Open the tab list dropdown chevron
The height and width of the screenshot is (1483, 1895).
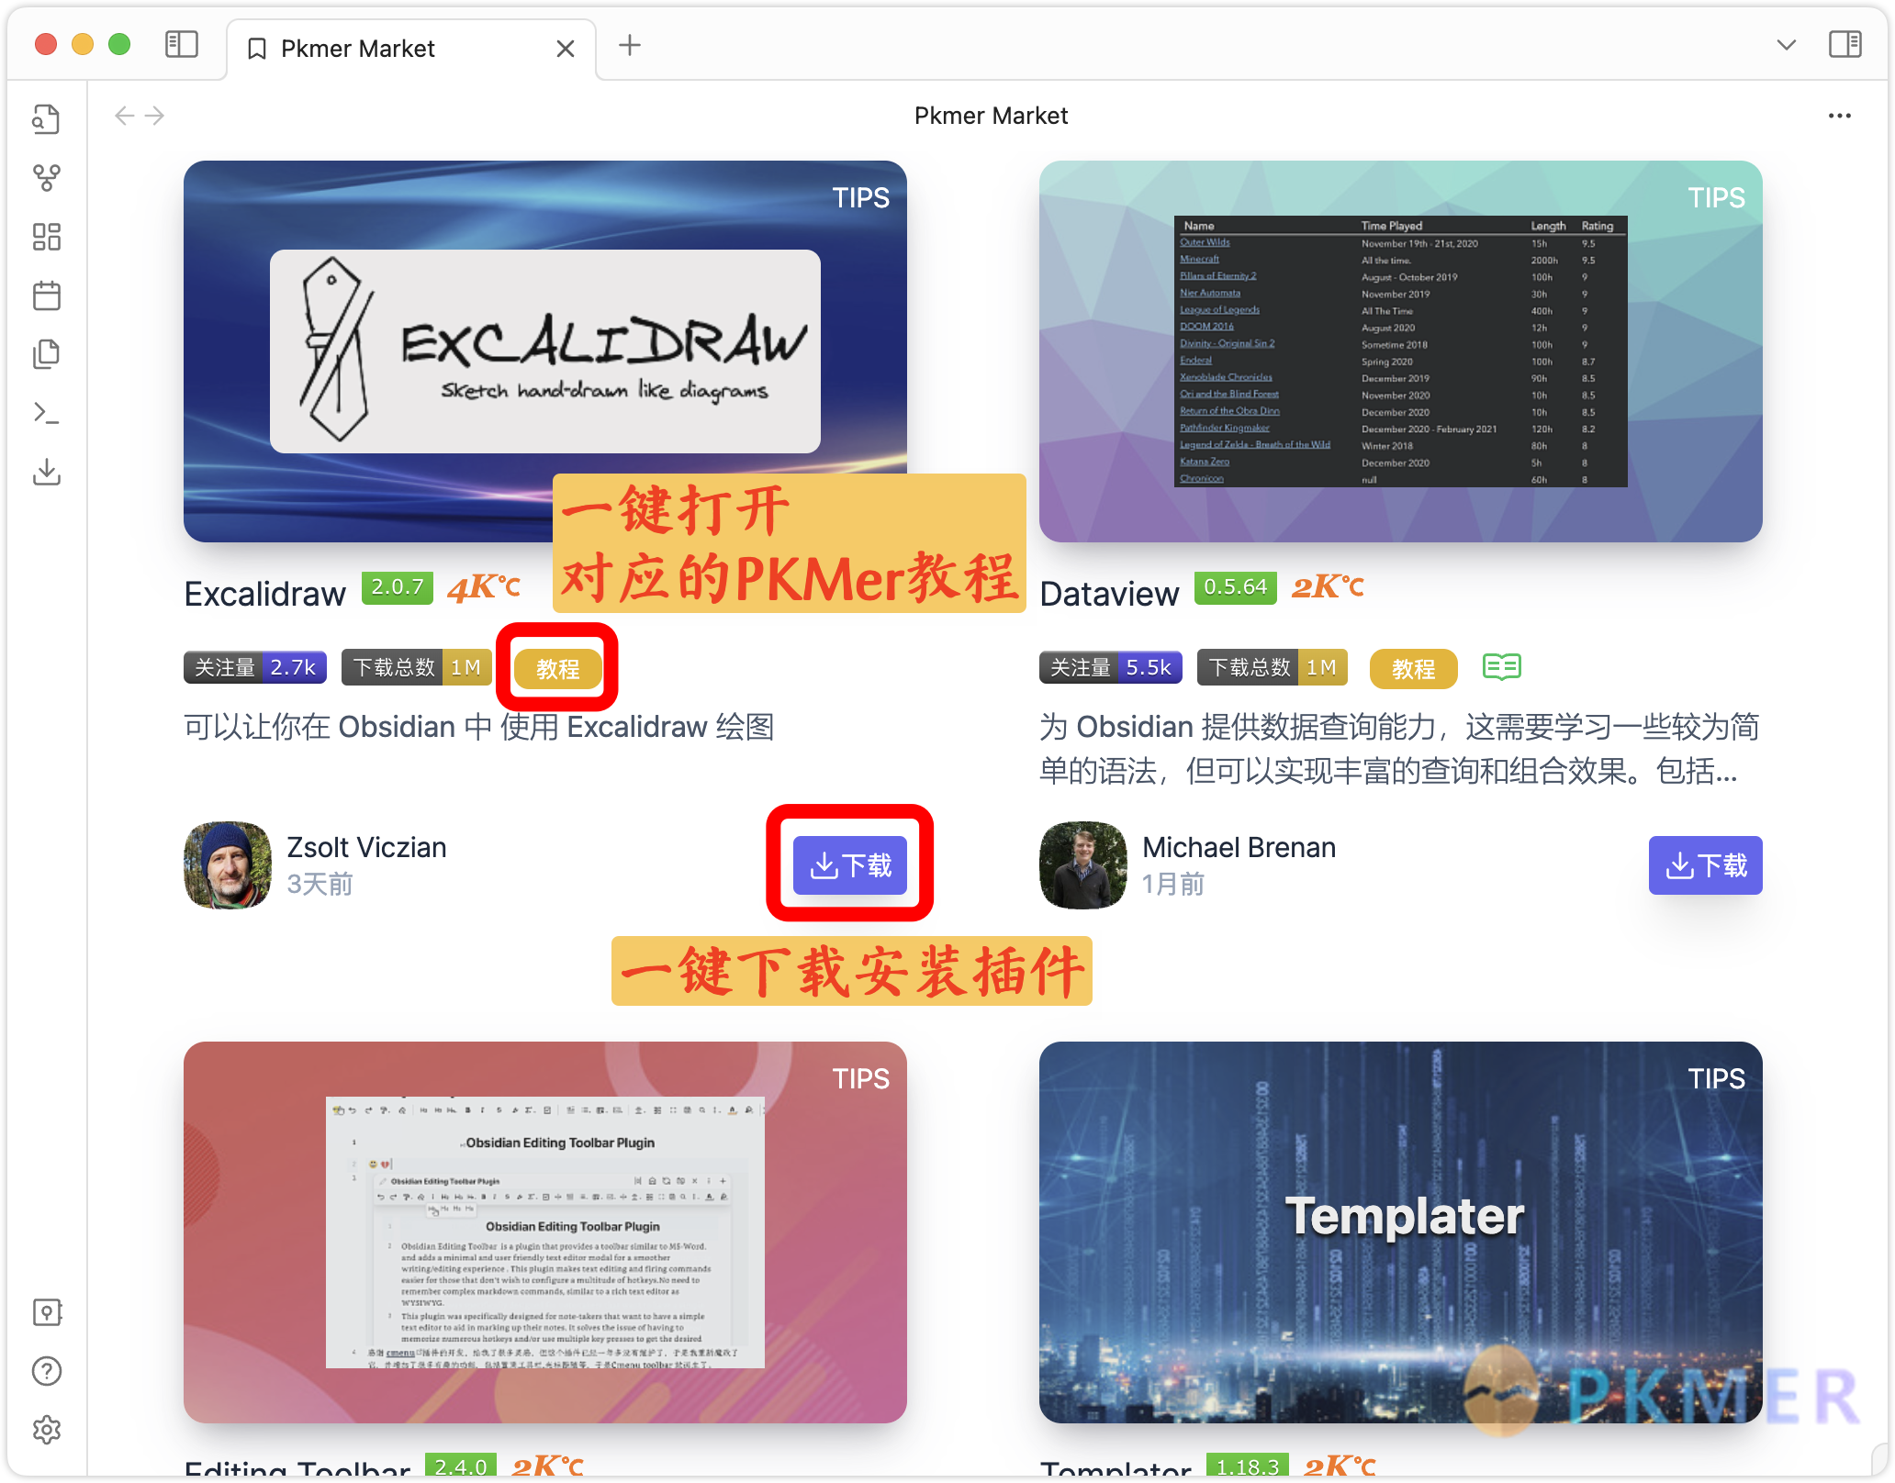point(1786,45)
